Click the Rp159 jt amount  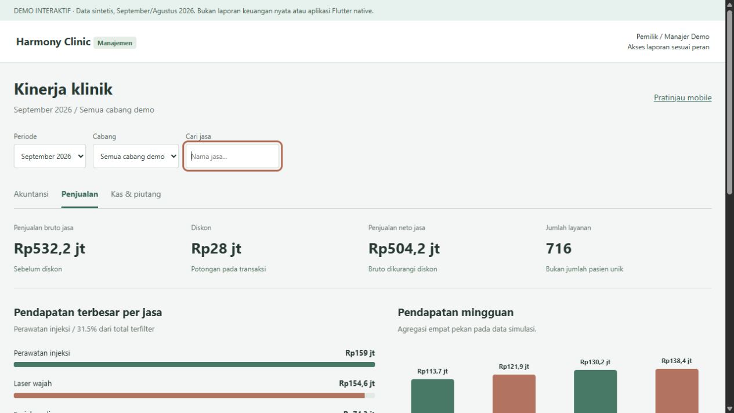tap(360, 353)
